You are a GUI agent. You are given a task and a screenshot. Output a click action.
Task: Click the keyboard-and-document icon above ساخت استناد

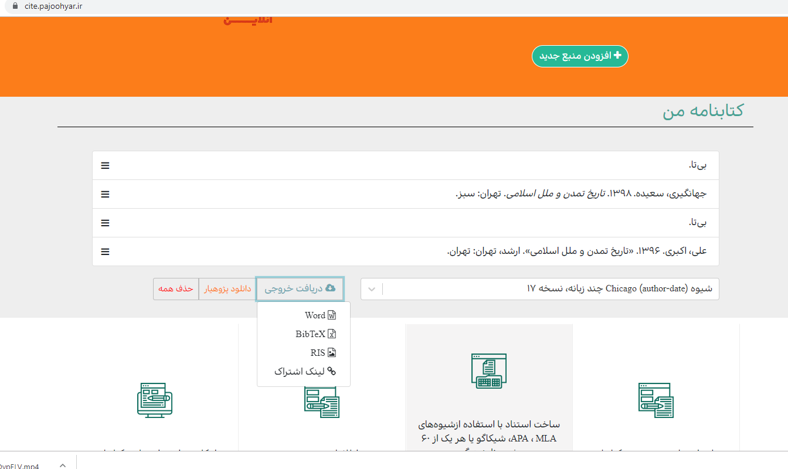pos(488,371)
